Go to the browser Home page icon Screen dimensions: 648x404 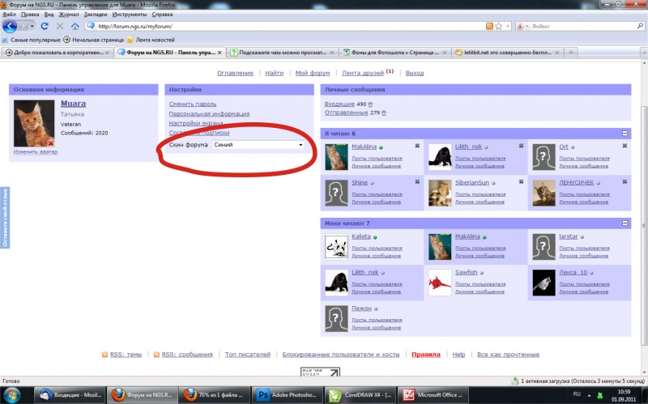75,26
